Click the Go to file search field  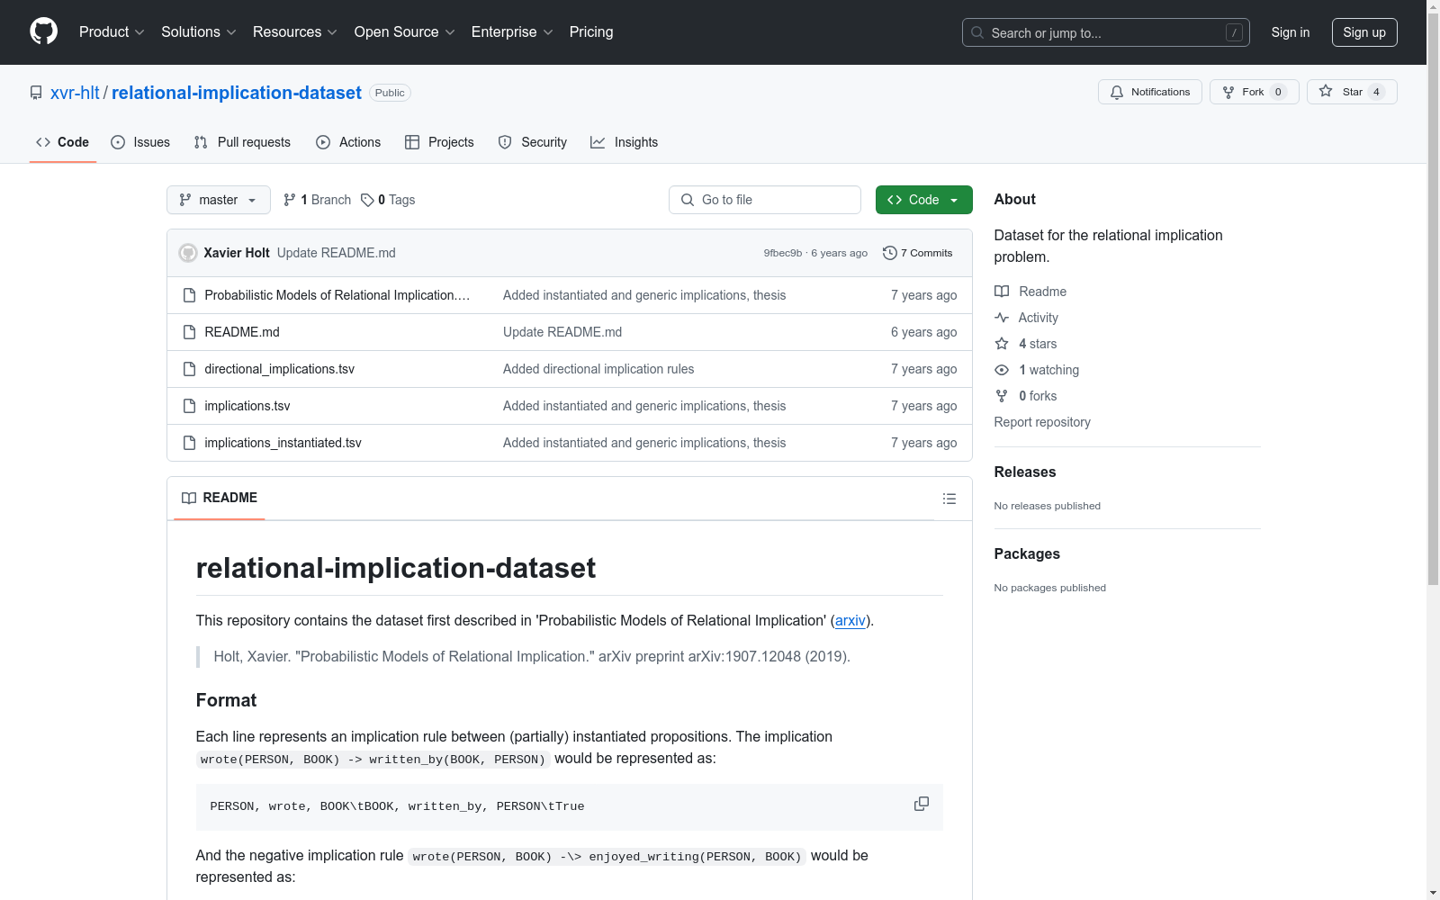click(x=765, y=200)
